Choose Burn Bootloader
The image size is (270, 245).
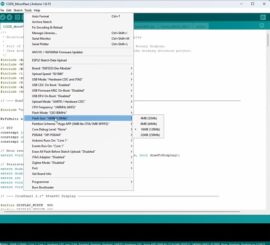pos(79,187)
